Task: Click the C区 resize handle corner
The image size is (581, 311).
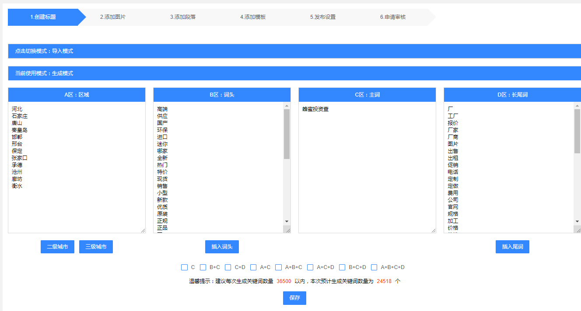Action: pyautogui.click(x=433, y=230)
